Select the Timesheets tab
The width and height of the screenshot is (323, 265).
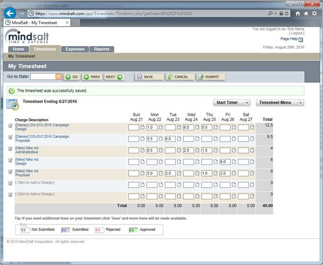click(x=45, y=49)
